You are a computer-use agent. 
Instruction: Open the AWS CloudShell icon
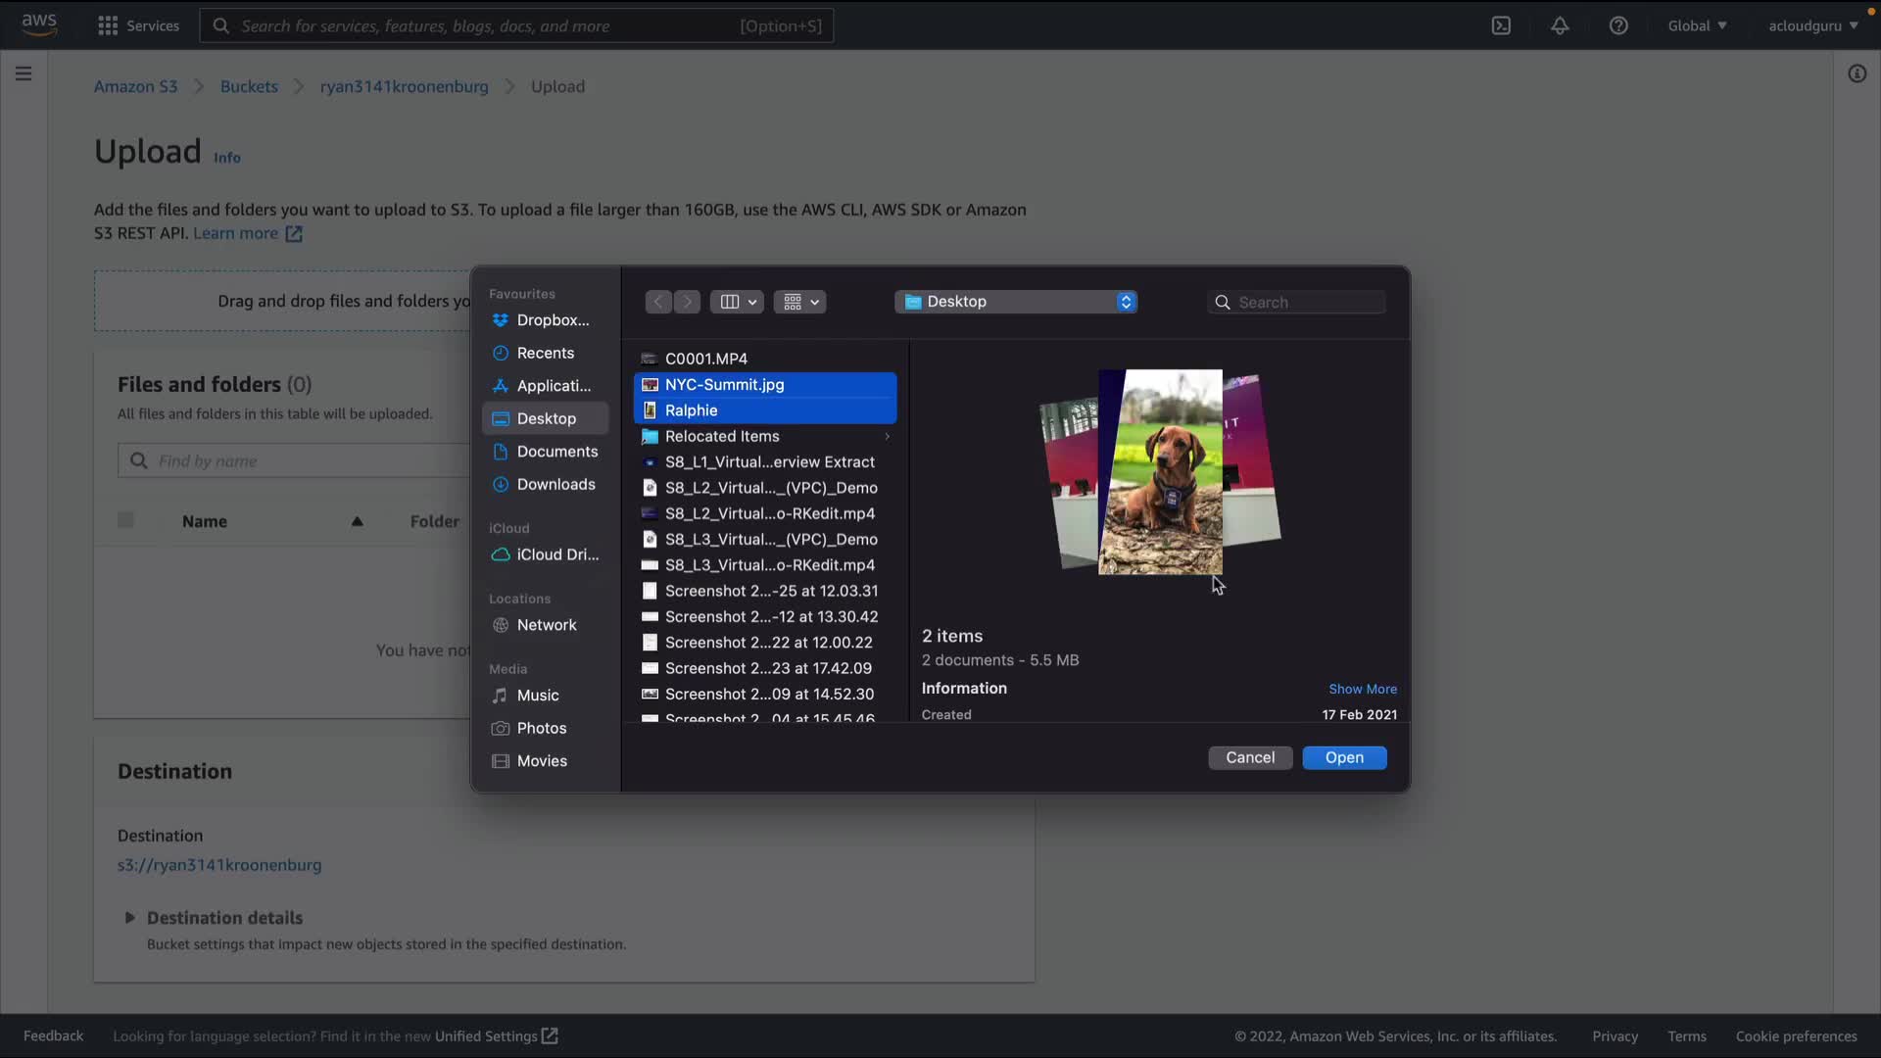click(x=1501, y=26)
